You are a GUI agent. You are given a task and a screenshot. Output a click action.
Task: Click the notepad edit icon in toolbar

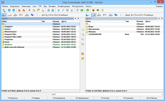pos(102,10)
